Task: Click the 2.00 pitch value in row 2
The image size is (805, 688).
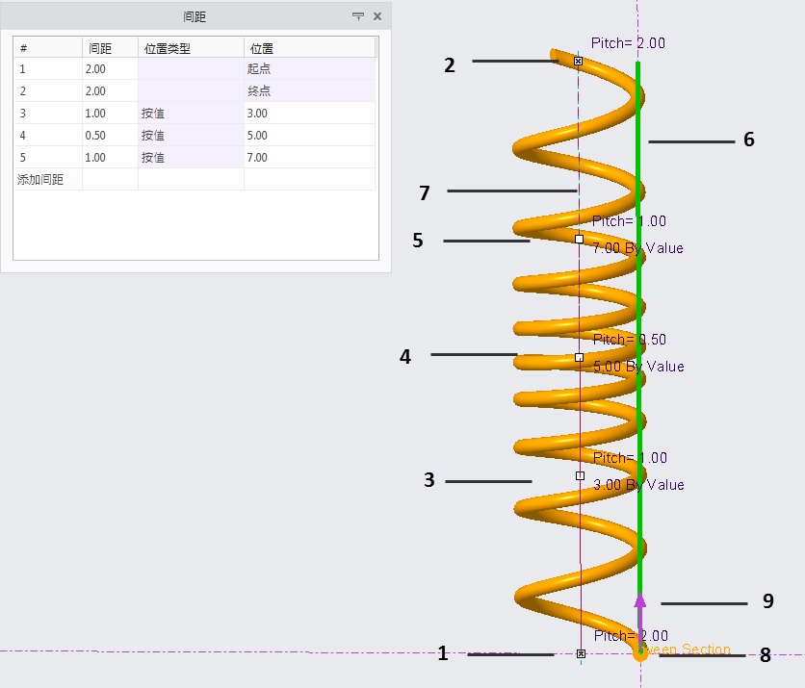Action: 110,91
